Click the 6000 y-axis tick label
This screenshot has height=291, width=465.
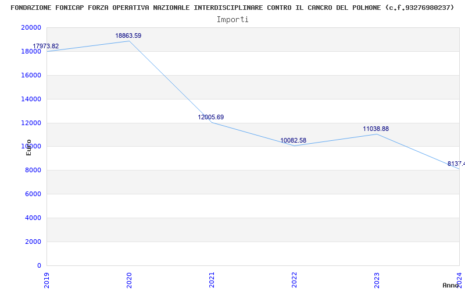click(33, 194)
